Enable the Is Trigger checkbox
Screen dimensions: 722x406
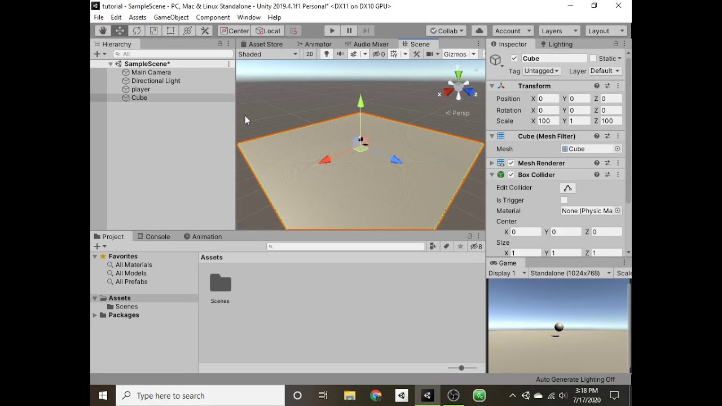[564, 200]
